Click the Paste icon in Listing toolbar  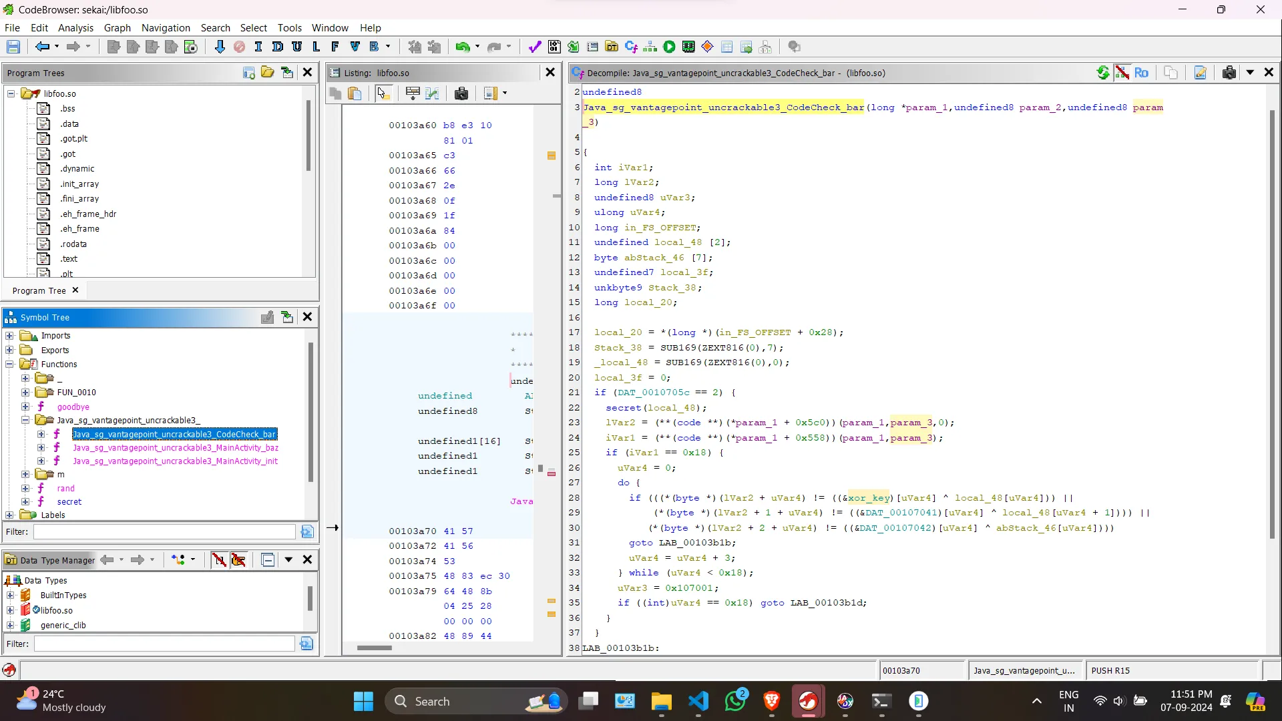355,93
